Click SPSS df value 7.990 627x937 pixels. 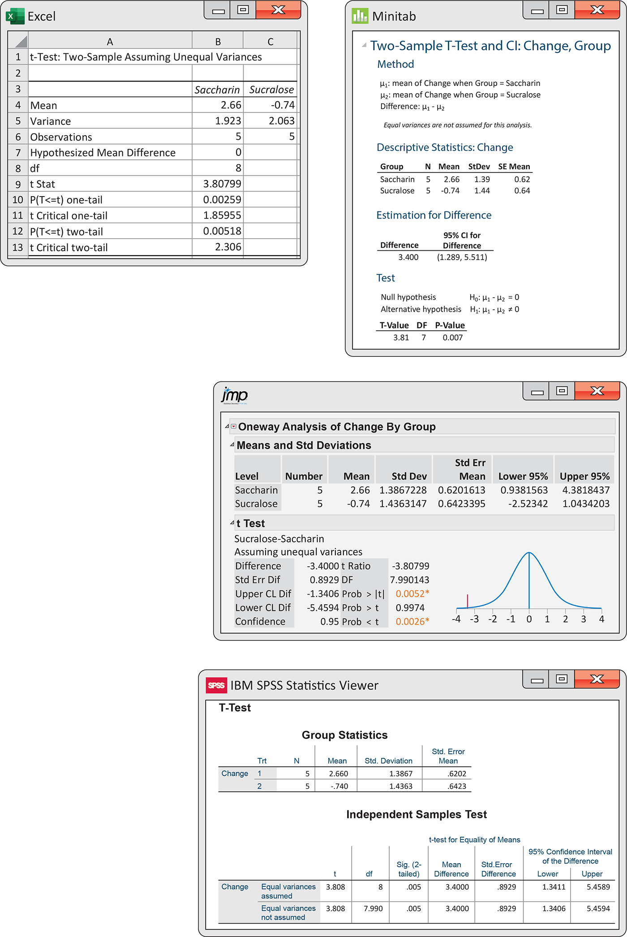[373, 908]
